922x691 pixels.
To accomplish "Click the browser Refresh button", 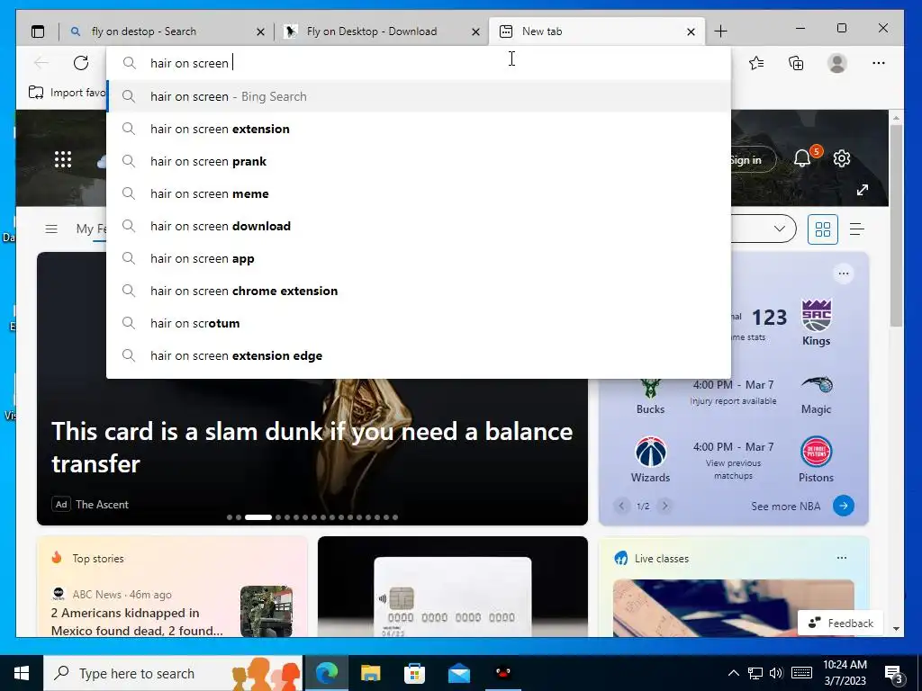I will pyautogui.click(x=81, y=63).
